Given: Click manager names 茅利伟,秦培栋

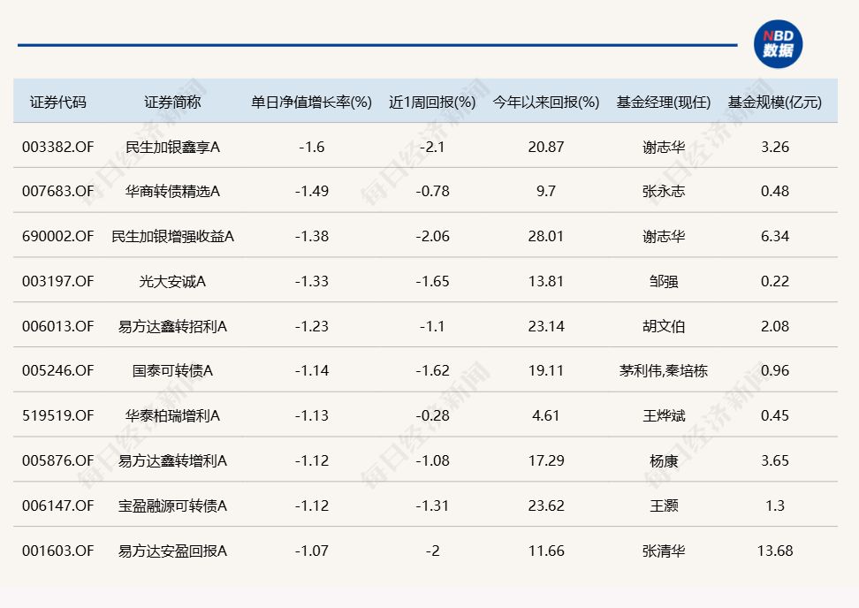Looking at the screenshot, I should (663, 371).
